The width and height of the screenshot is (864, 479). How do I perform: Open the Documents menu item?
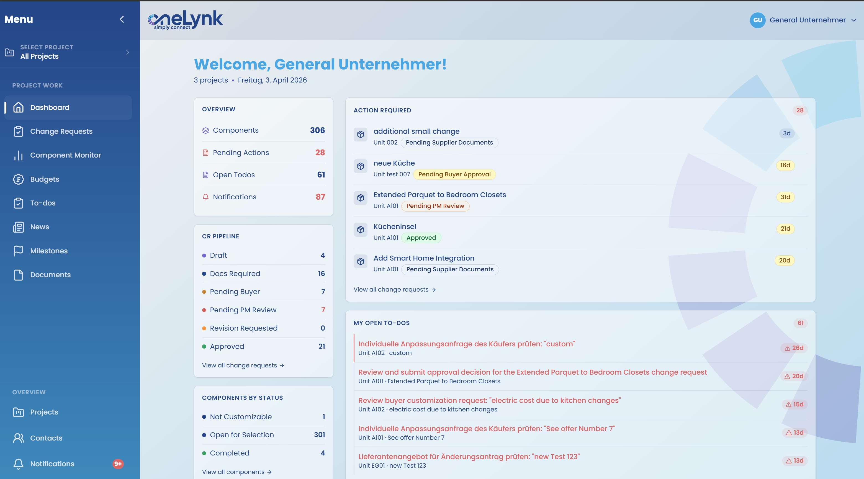pos(50,275)
